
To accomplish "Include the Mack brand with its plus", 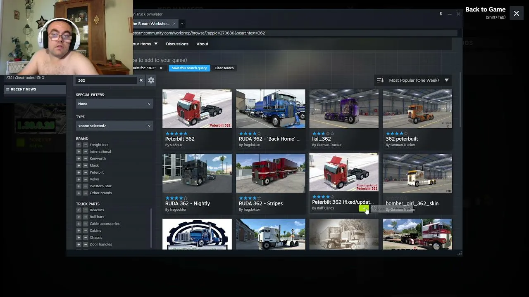I will (x=79, y=165).
